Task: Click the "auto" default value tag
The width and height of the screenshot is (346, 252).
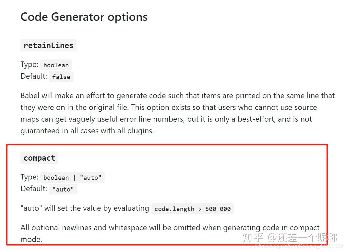Action: [x=63, y=189]
